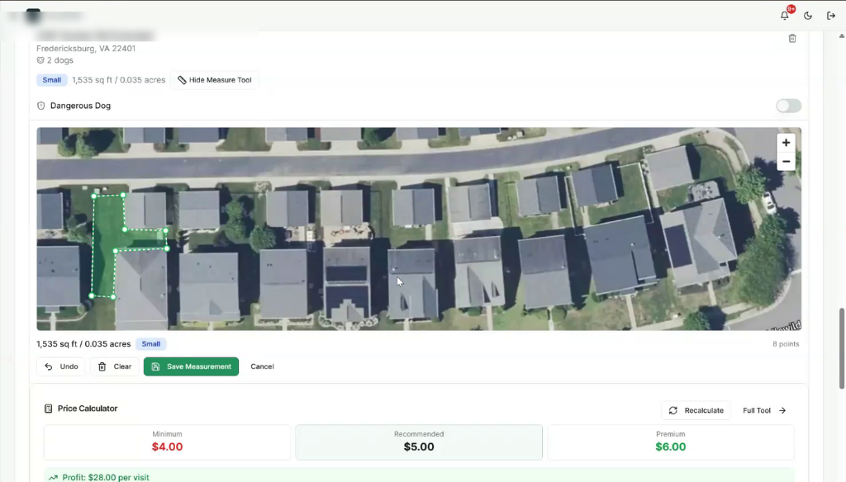The width and height of the screenshot is (846, 482).
Task: Click the calculator icon beside Price Calculator
Action: click(x=49, y=409)
